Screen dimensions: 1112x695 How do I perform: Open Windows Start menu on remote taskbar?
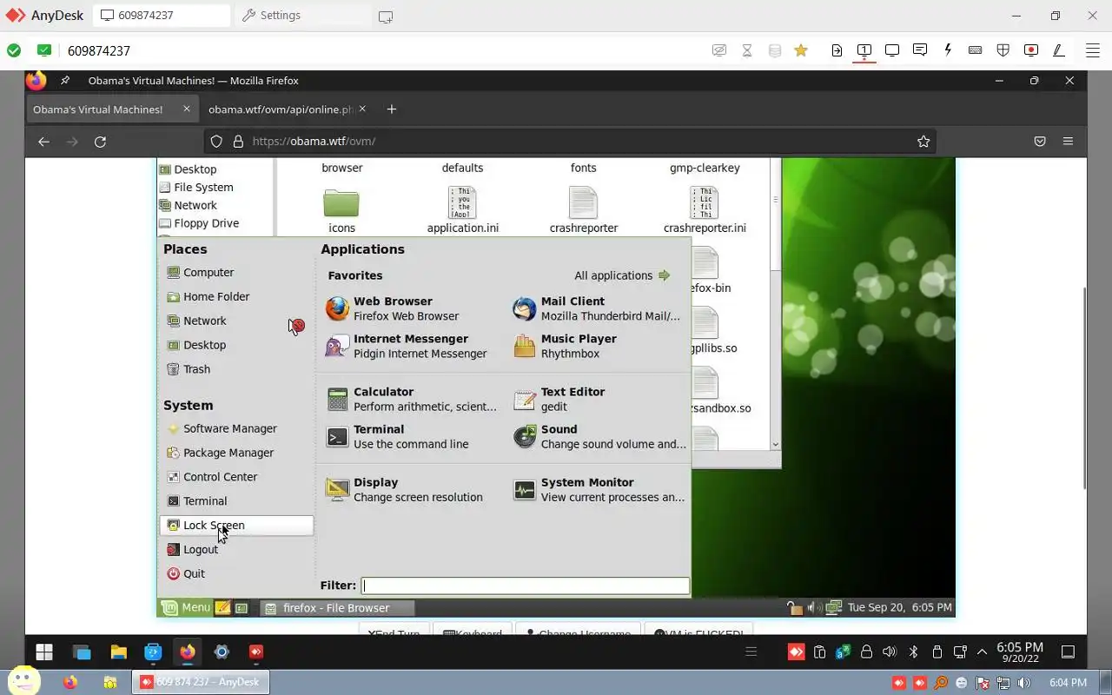coord(44,652)
